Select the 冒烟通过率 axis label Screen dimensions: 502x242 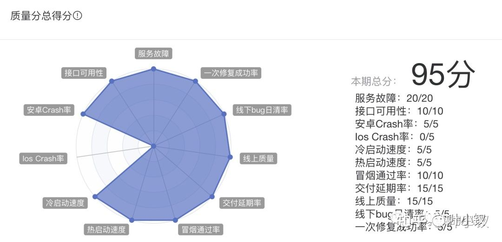pyautogui.click(x=200, y=229)
